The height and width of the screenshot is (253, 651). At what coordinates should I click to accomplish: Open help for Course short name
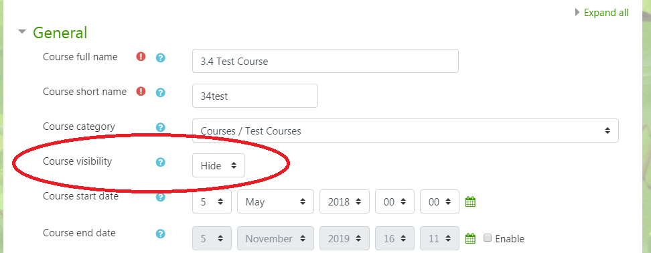point(161,92)
